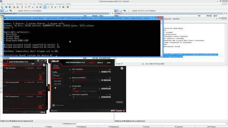228x128 pixels.
Task: Open the command line history dropdown
Action: click(x=227, y=124)
